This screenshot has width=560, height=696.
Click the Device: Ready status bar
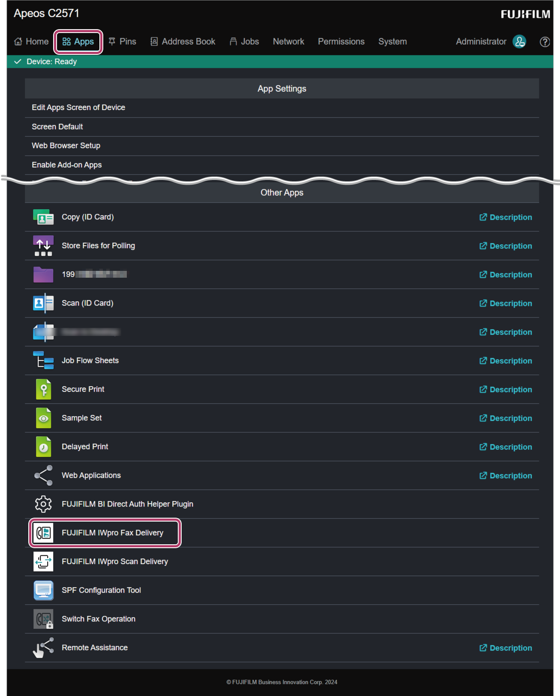click(x=280, y=62)
